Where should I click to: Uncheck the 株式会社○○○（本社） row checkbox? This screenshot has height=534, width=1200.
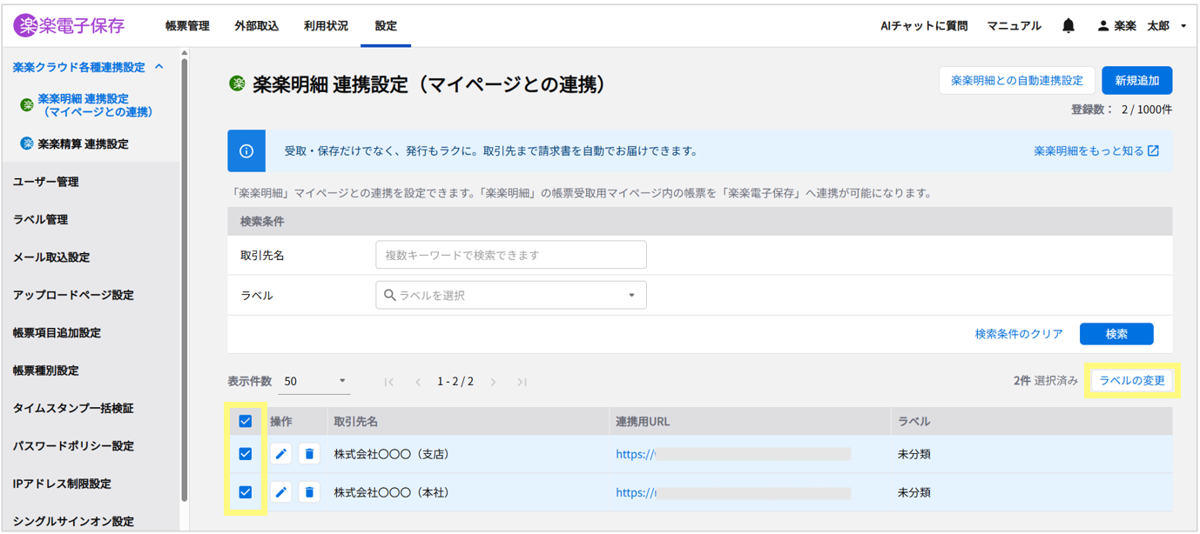246,492
